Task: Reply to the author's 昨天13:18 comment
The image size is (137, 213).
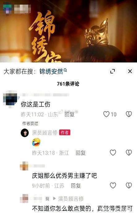Action: tap(81, 153)
